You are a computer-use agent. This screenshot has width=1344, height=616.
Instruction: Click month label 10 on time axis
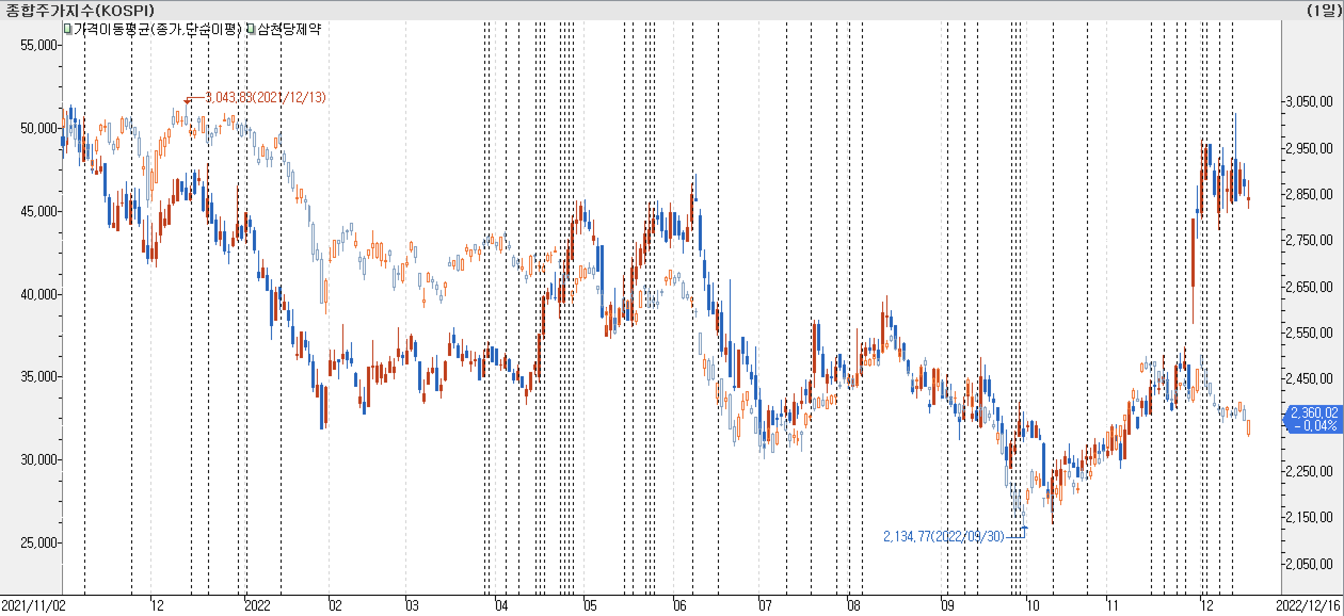click(x=1033, y=606)
